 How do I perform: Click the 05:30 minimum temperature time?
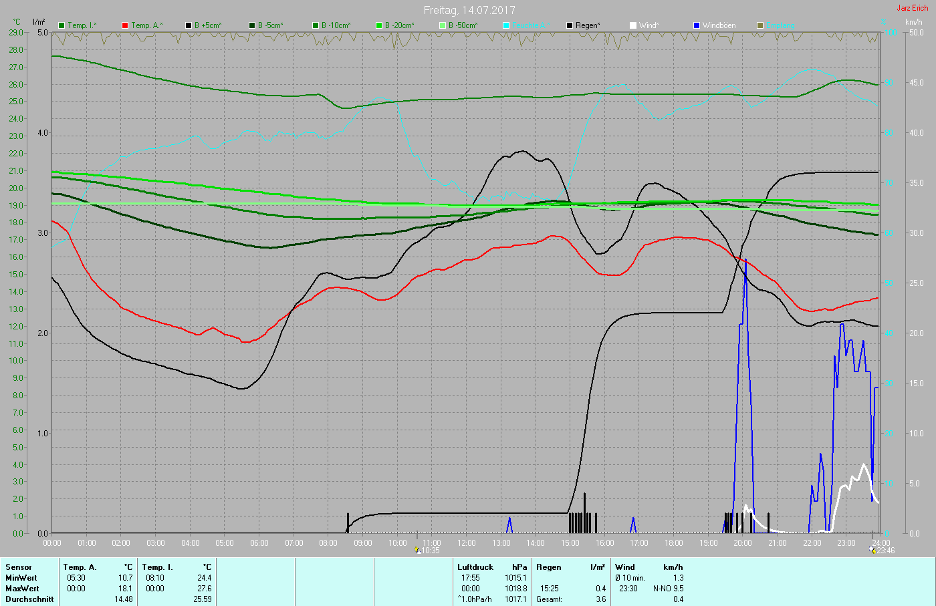[76, 578]
